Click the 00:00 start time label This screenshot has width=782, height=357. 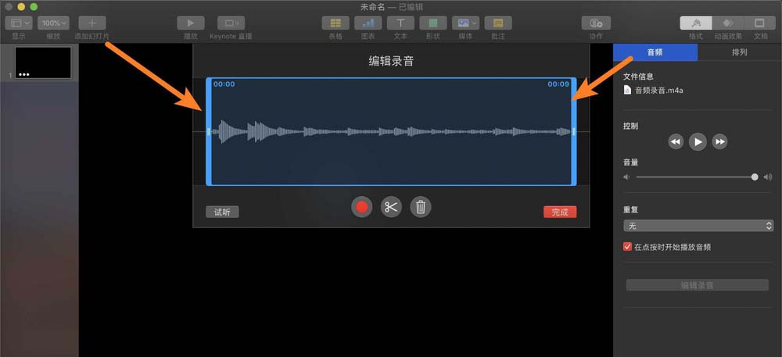tap(224, 84)
